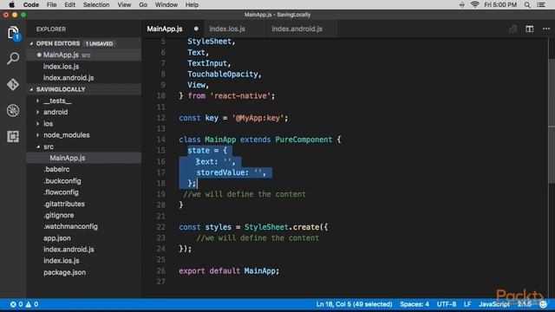Click the split editor icon

530,29
